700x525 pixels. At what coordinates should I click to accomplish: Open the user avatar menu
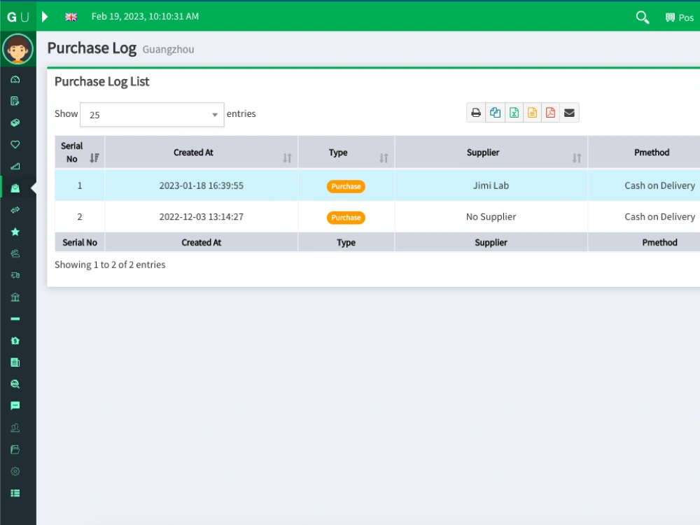(x=17, y=49)
